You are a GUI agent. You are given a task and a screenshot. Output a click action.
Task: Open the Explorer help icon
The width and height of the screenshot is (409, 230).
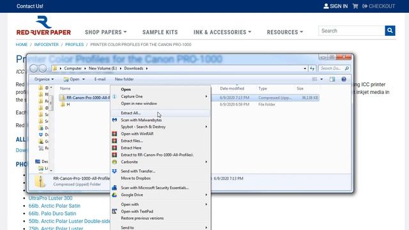click(344, 79)
